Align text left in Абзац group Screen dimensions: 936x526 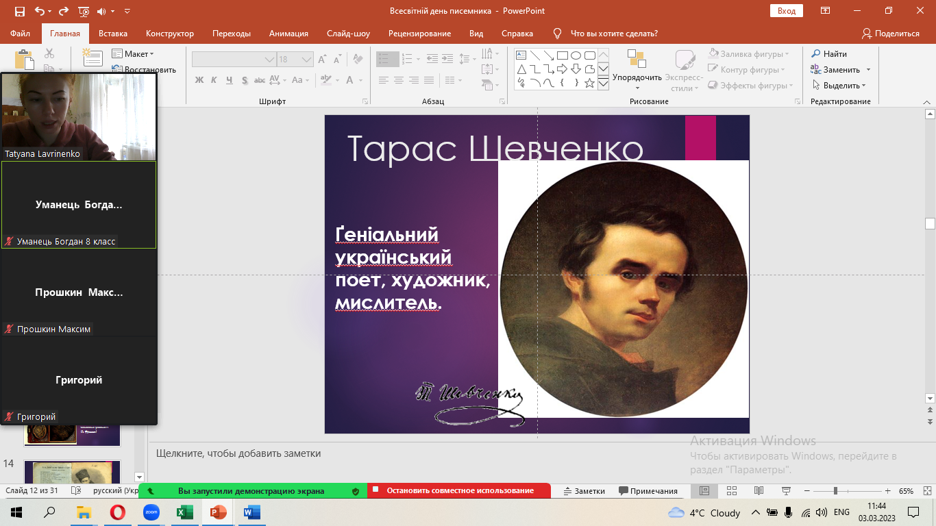click(x=384, y=80)
